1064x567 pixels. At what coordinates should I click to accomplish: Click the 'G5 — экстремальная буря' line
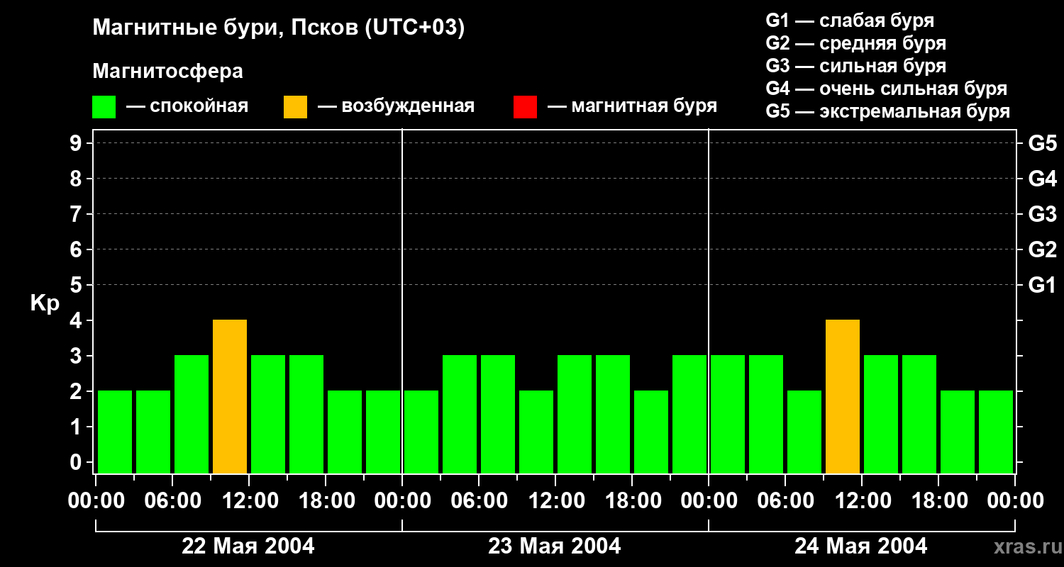[888, 112]
